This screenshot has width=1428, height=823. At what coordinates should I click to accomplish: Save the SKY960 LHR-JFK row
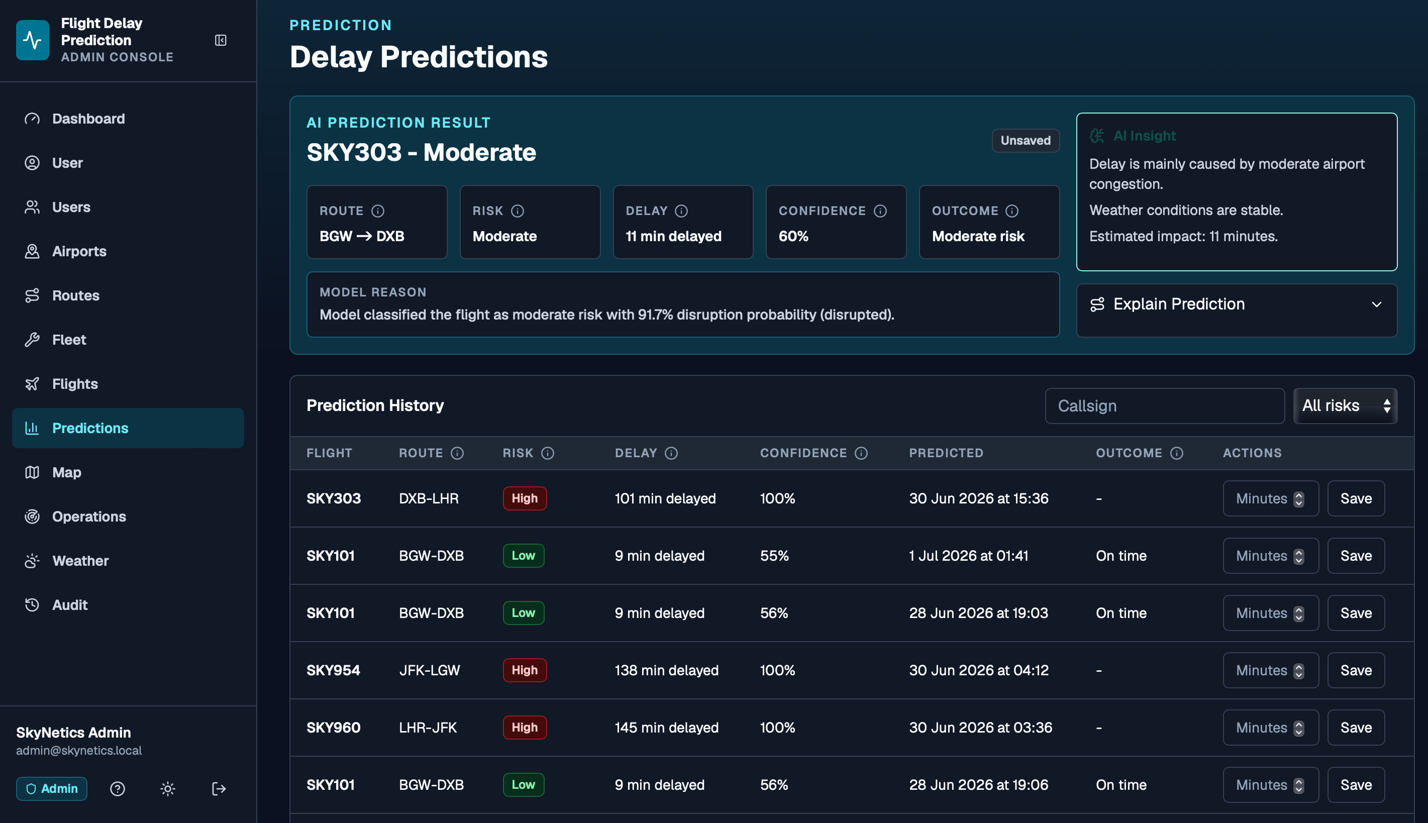[x=1356, y=728]
